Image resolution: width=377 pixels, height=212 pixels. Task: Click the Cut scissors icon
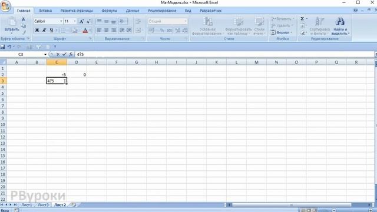point(24,19)
